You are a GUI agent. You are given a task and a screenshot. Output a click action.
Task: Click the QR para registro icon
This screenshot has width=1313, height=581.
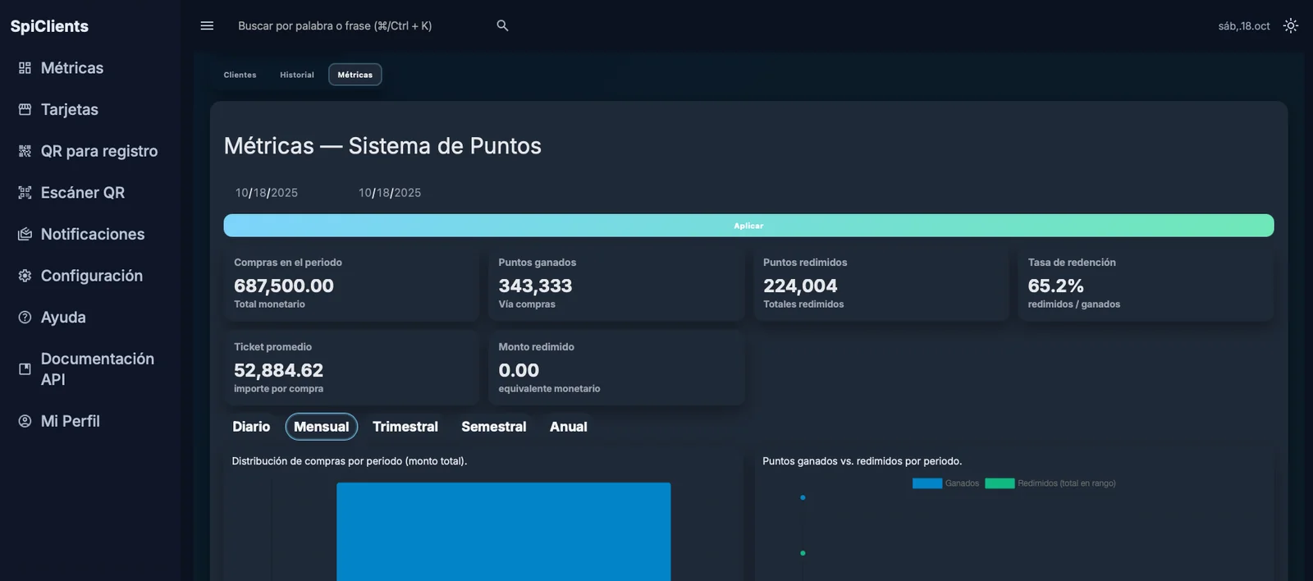(x=25, y=151)
